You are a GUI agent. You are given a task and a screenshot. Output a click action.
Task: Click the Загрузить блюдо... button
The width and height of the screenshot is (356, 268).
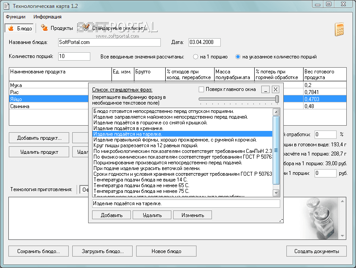click(102, 251)
